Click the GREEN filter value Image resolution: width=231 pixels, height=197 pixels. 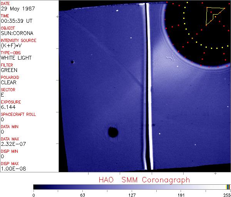coord(9,70)
